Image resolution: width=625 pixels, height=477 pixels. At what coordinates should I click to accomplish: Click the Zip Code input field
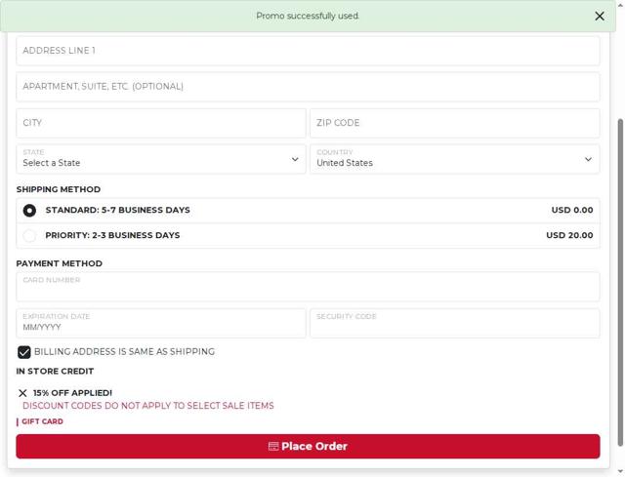(x=455, y=123)
